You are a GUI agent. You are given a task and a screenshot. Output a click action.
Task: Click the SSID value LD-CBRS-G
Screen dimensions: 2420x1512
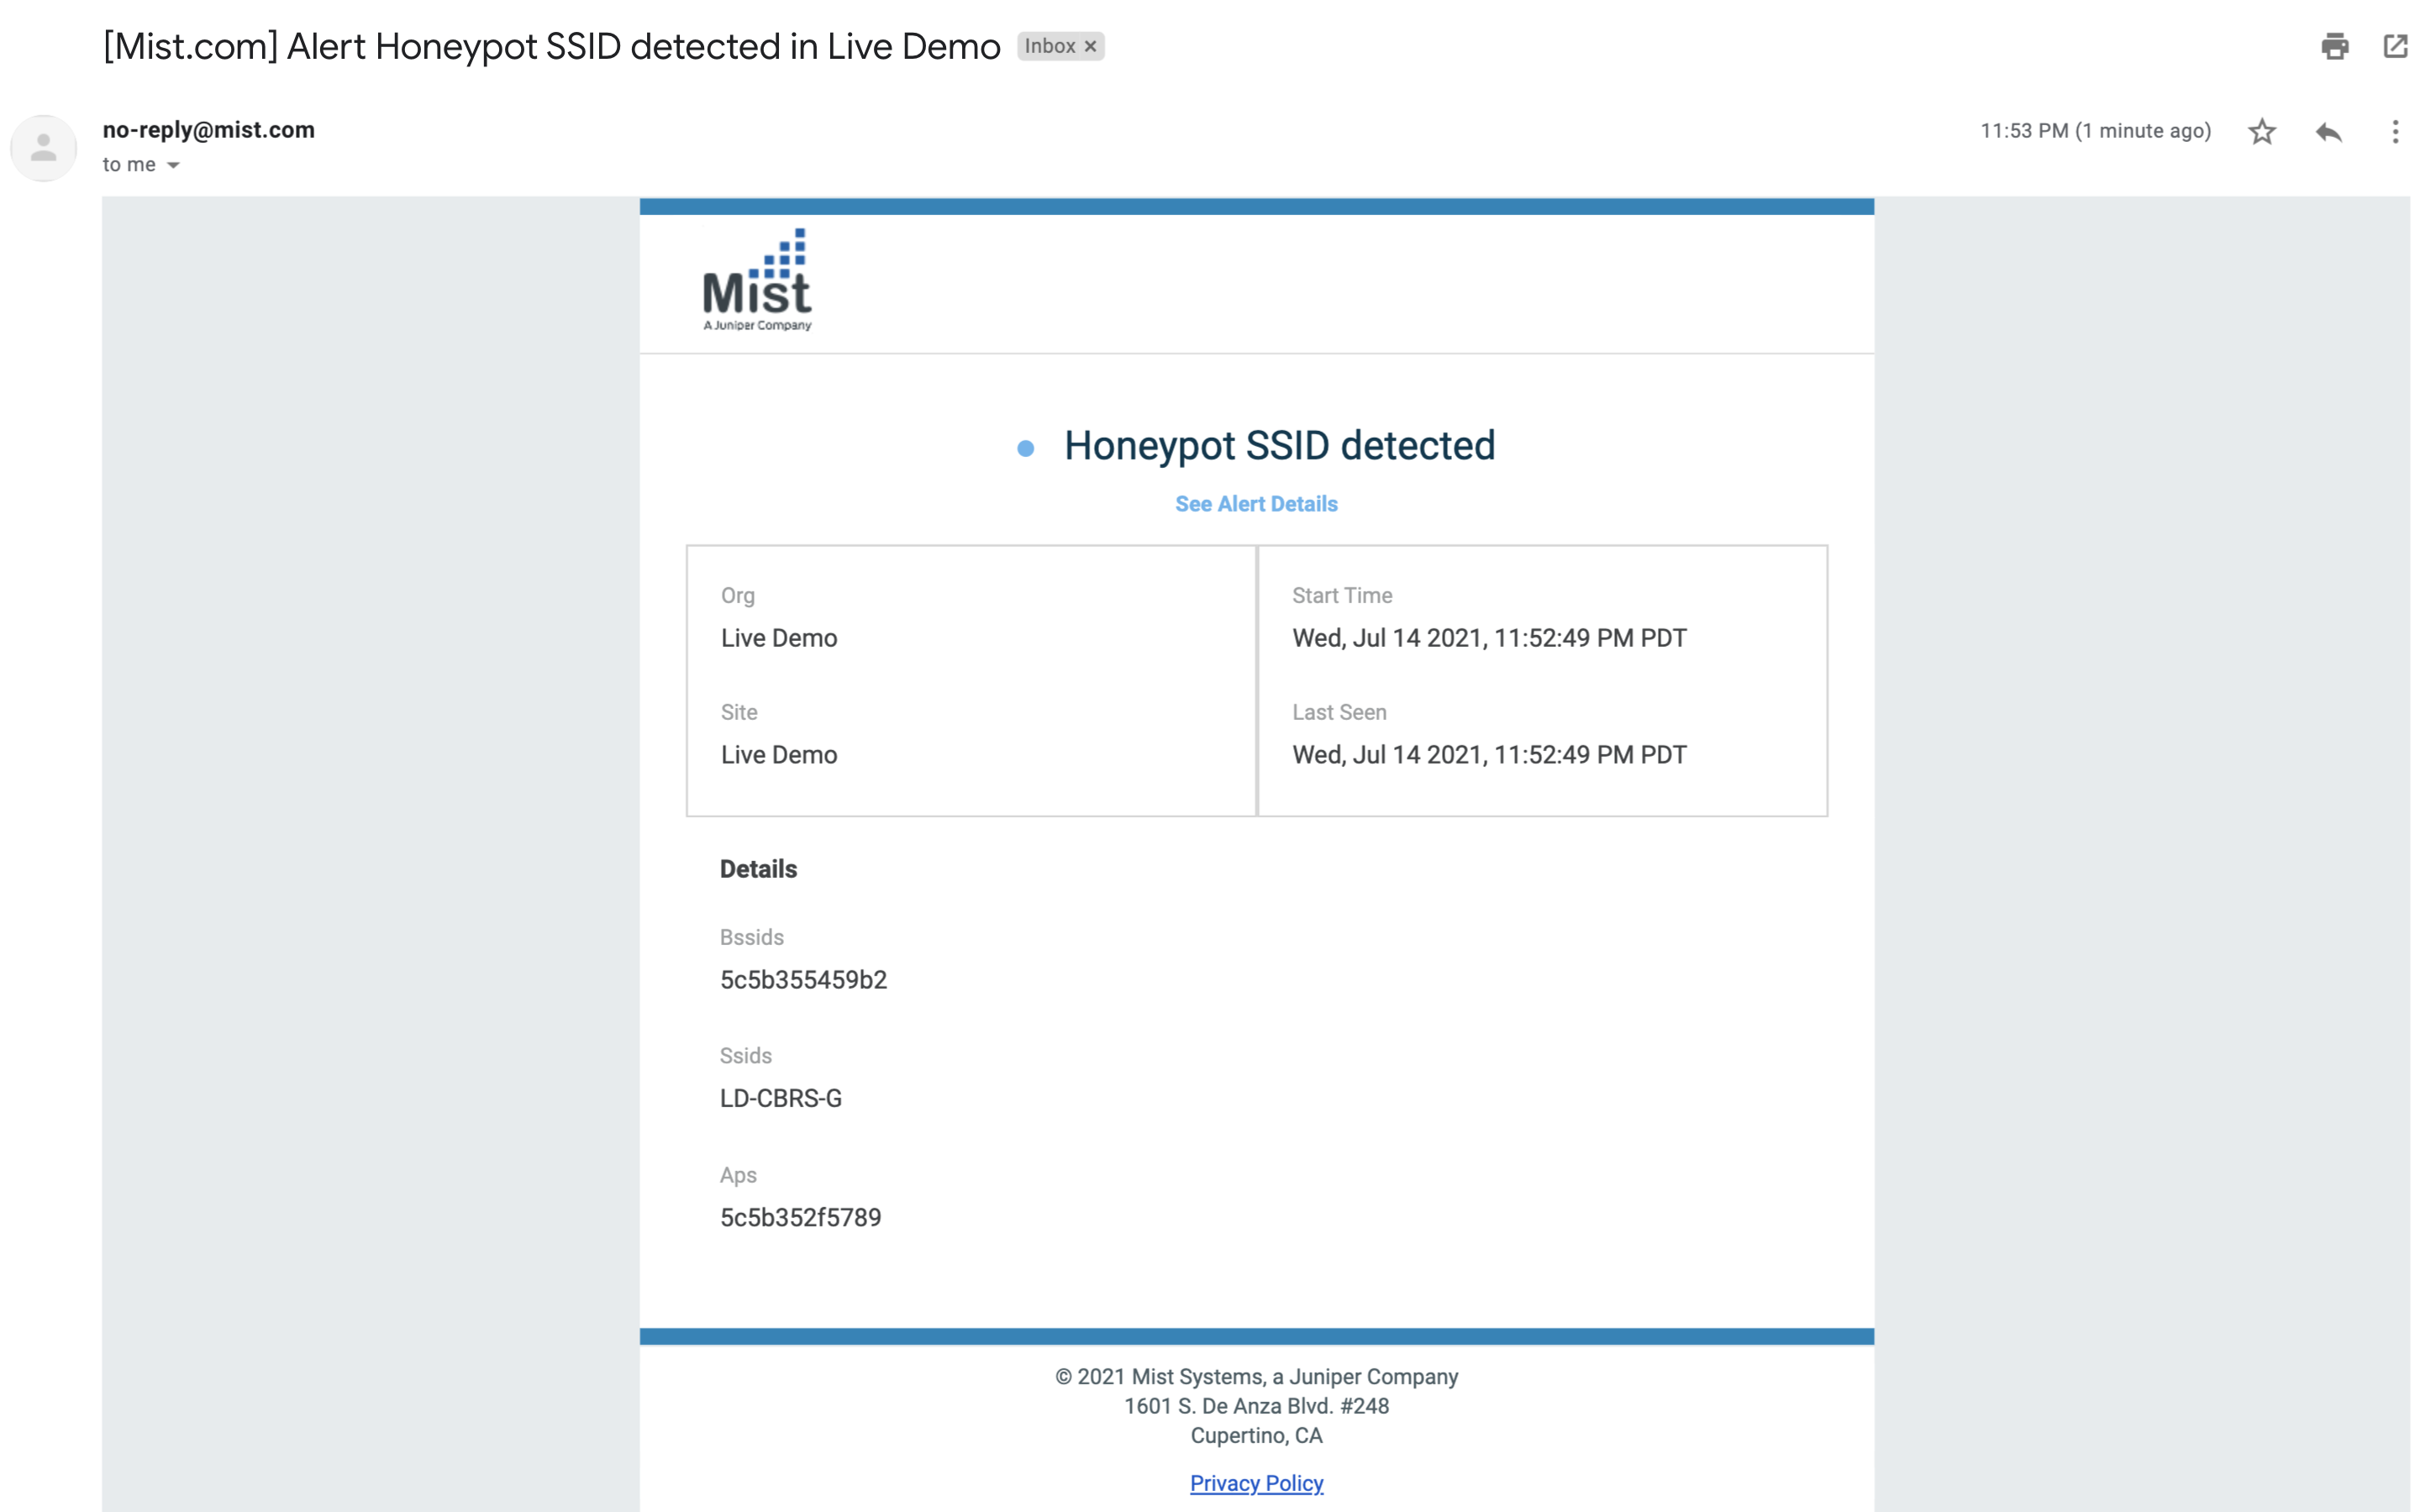pyautogui.click(x=780, y=1098)
